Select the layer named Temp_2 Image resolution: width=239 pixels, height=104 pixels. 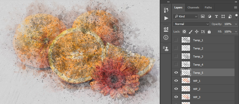click(198, 48)
